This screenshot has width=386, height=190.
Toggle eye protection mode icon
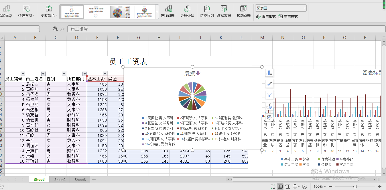[305, 187]
